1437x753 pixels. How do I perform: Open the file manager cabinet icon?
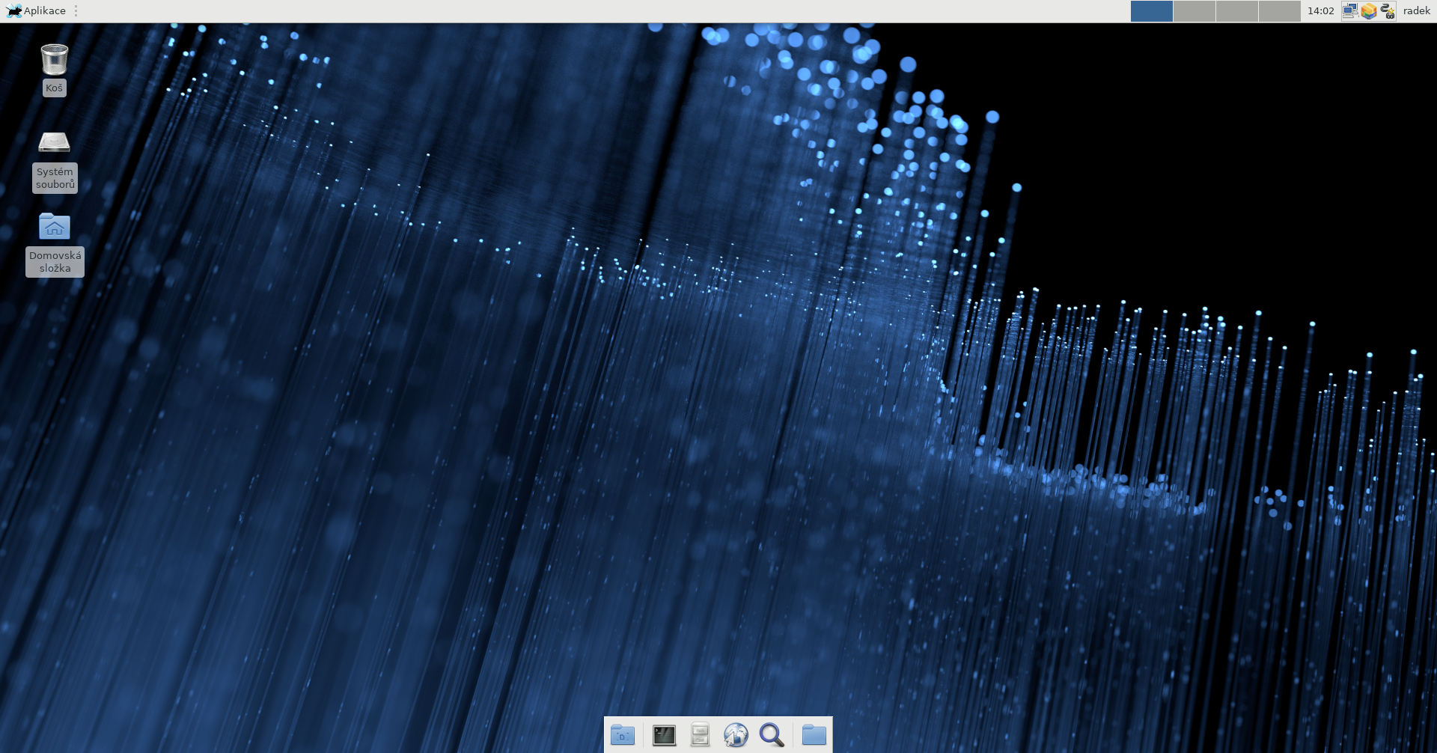[x=700, y=735]
